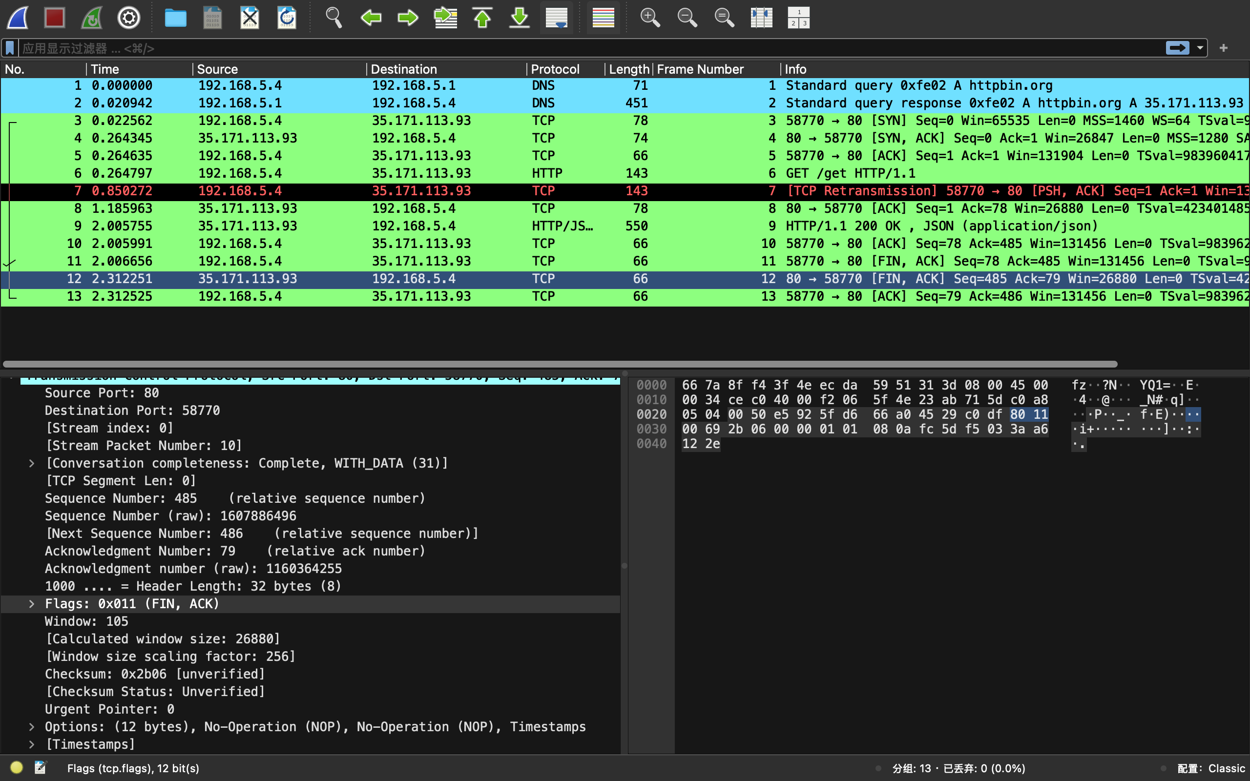Click hex offset row 0030
Image resolution: width=1250 pixels, height=781 pixels.
point(651,429)
